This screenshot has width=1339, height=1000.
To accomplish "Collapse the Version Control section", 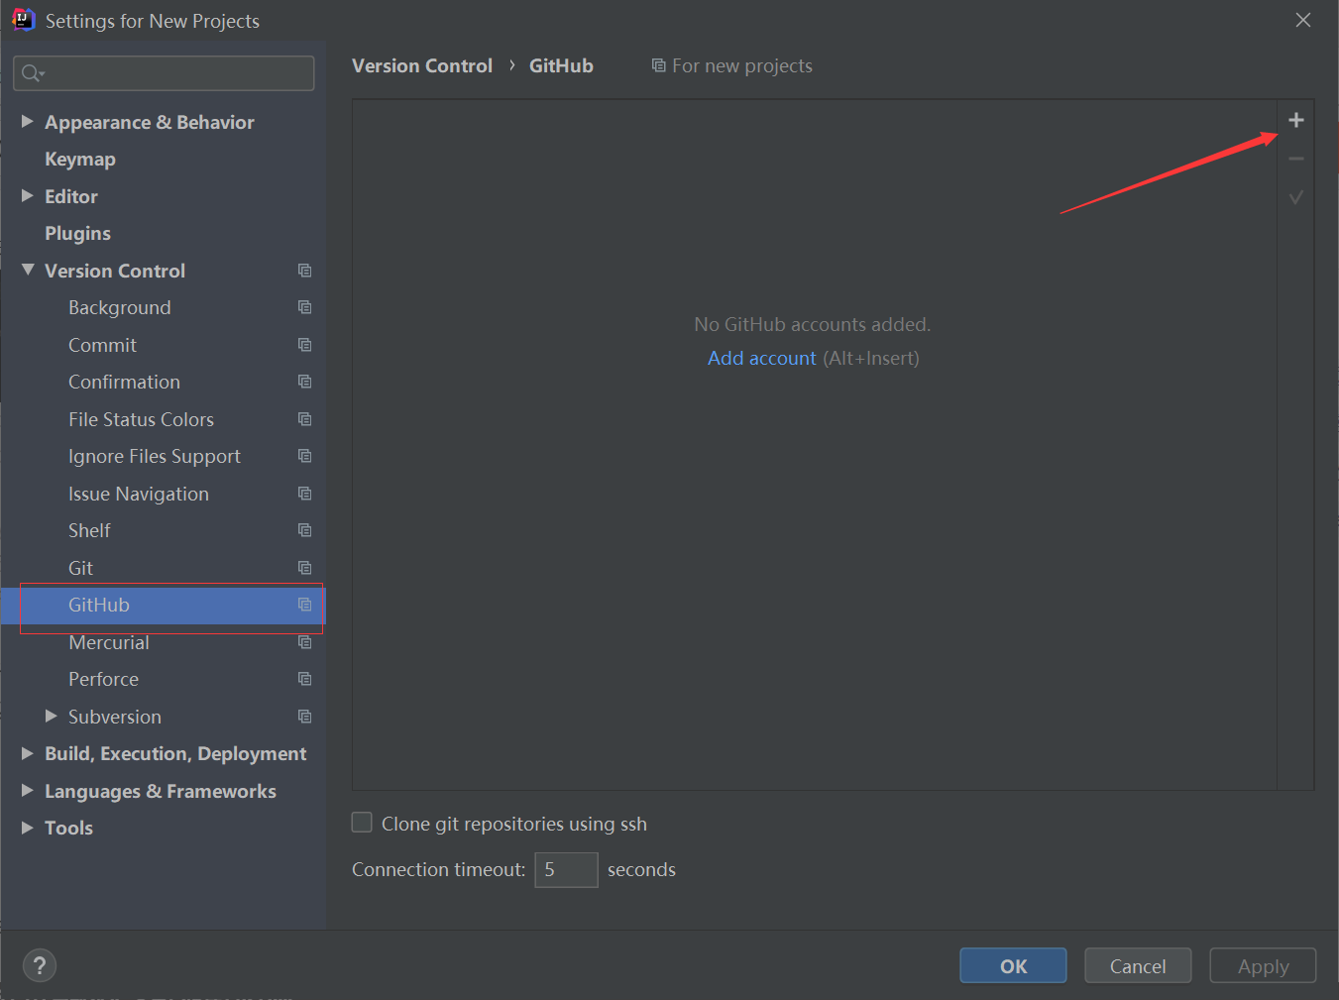I will [28, 270].
